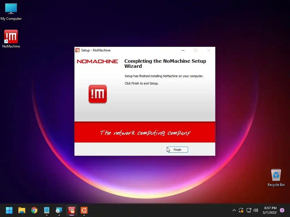Open the Windows Start menu

[9, 210]
